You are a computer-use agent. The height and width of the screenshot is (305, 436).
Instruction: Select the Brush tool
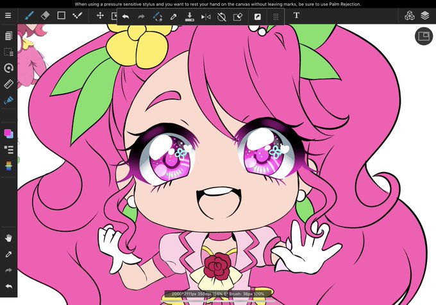pos(29,15)
